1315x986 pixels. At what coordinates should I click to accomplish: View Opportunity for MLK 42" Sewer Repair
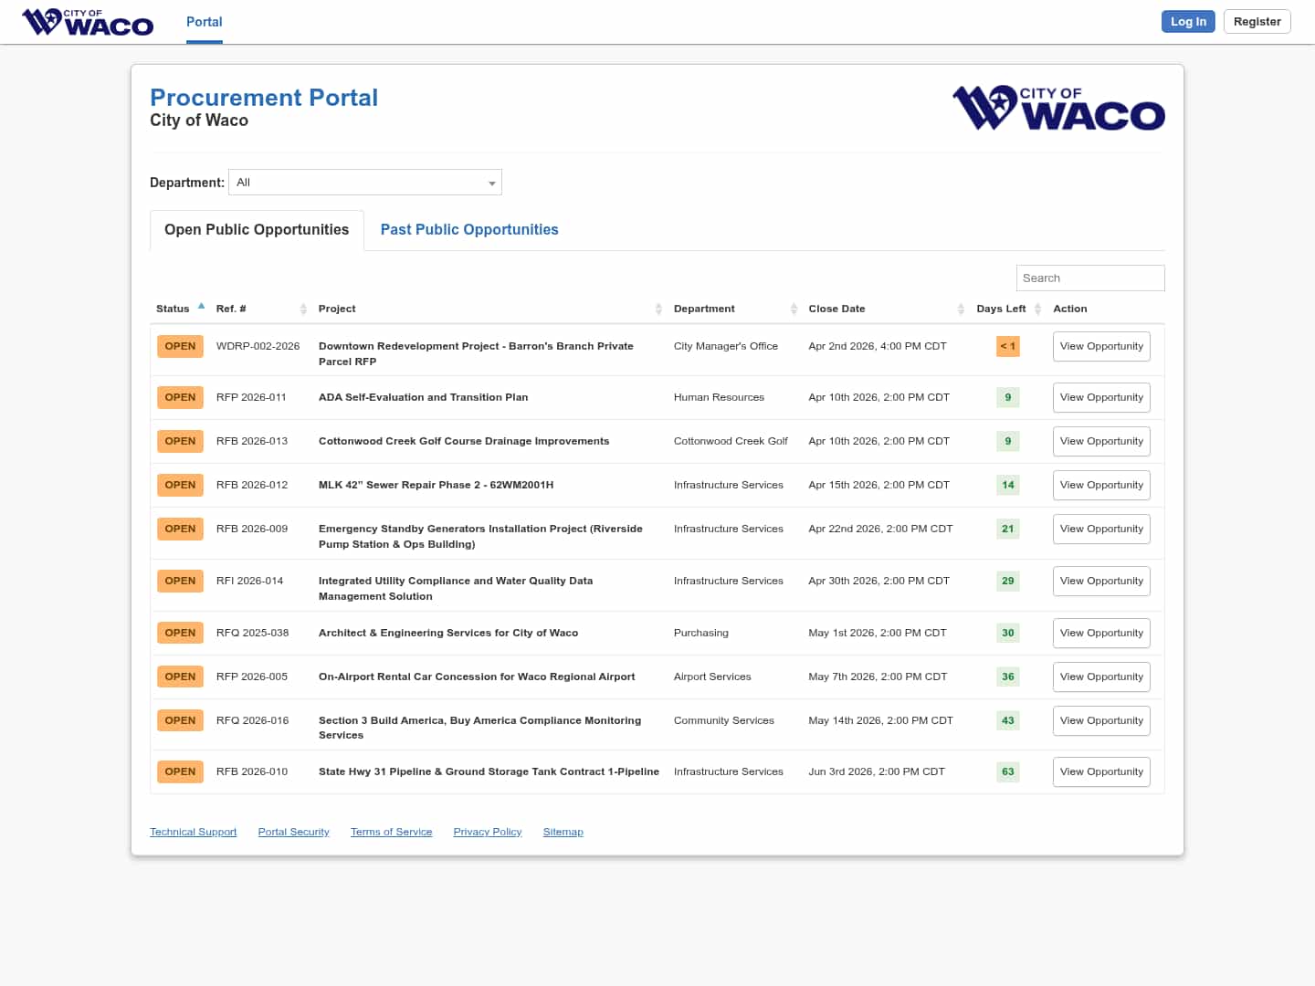coord(1101,486)
